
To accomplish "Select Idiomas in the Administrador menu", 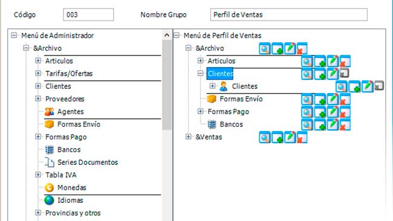I will [x=70, y=200].
